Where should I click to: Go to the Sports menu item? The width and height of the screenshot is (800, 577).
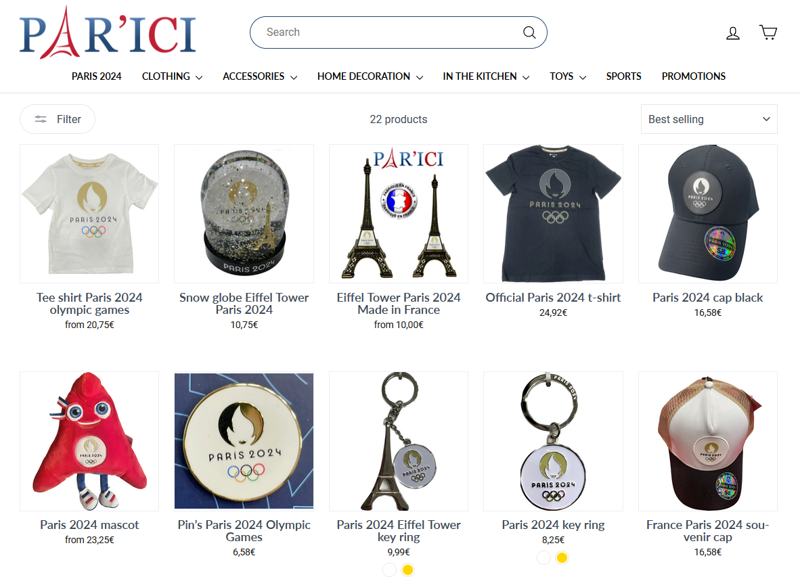pyautogui.click(x=623, y=76)
